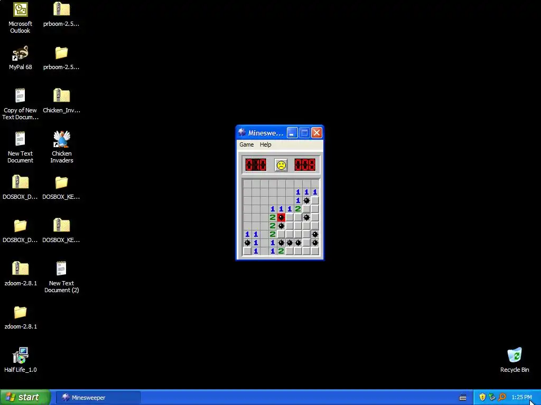Click the timer display on the right

(x=305, y=165)
